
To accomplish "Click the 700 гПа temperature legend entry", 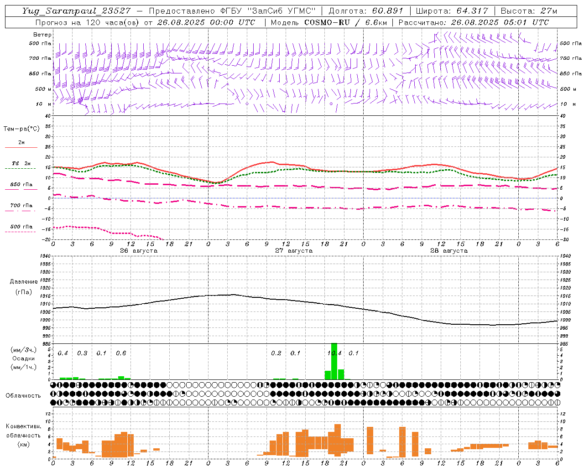I will 21,206.
